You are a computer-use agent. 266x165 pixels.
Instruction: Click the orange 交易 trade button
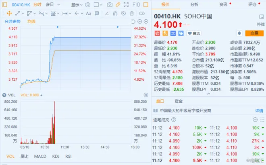(x=254, y=33)
